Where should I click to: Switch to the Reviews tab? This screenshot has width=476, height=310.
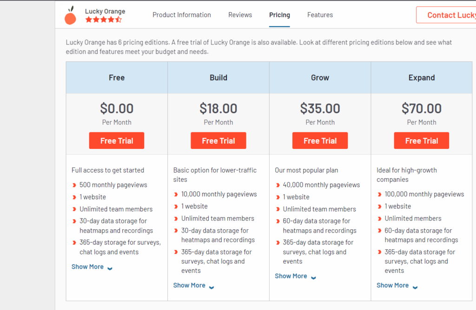pyautogui.click(x=240, y=15)
